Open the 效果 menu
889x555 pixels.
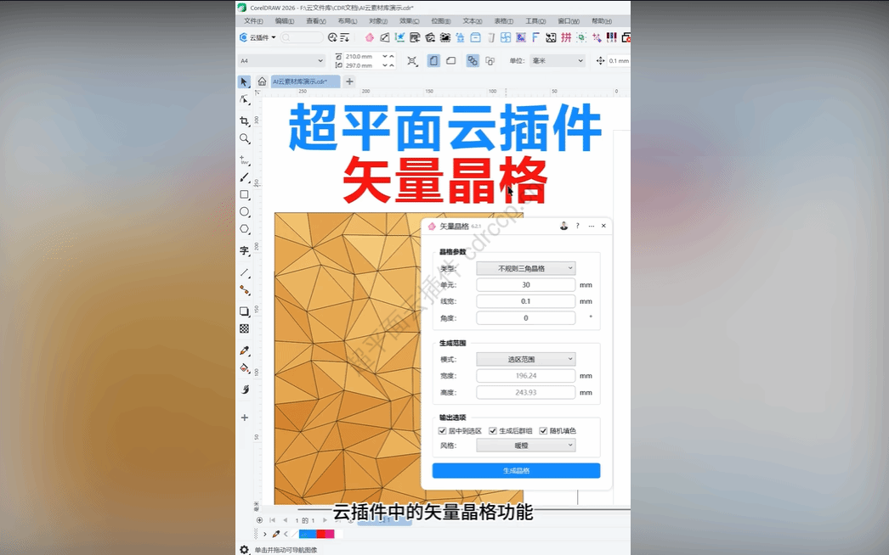click(x=410, y=21)
